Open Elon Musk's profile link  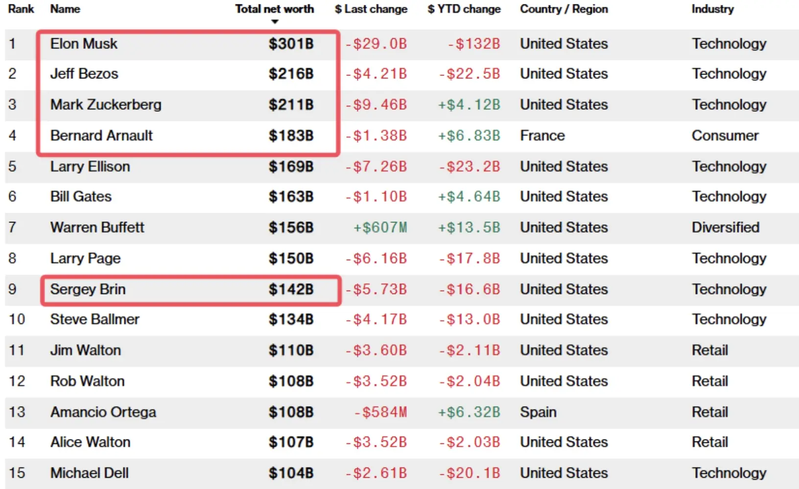pos(84,44)
